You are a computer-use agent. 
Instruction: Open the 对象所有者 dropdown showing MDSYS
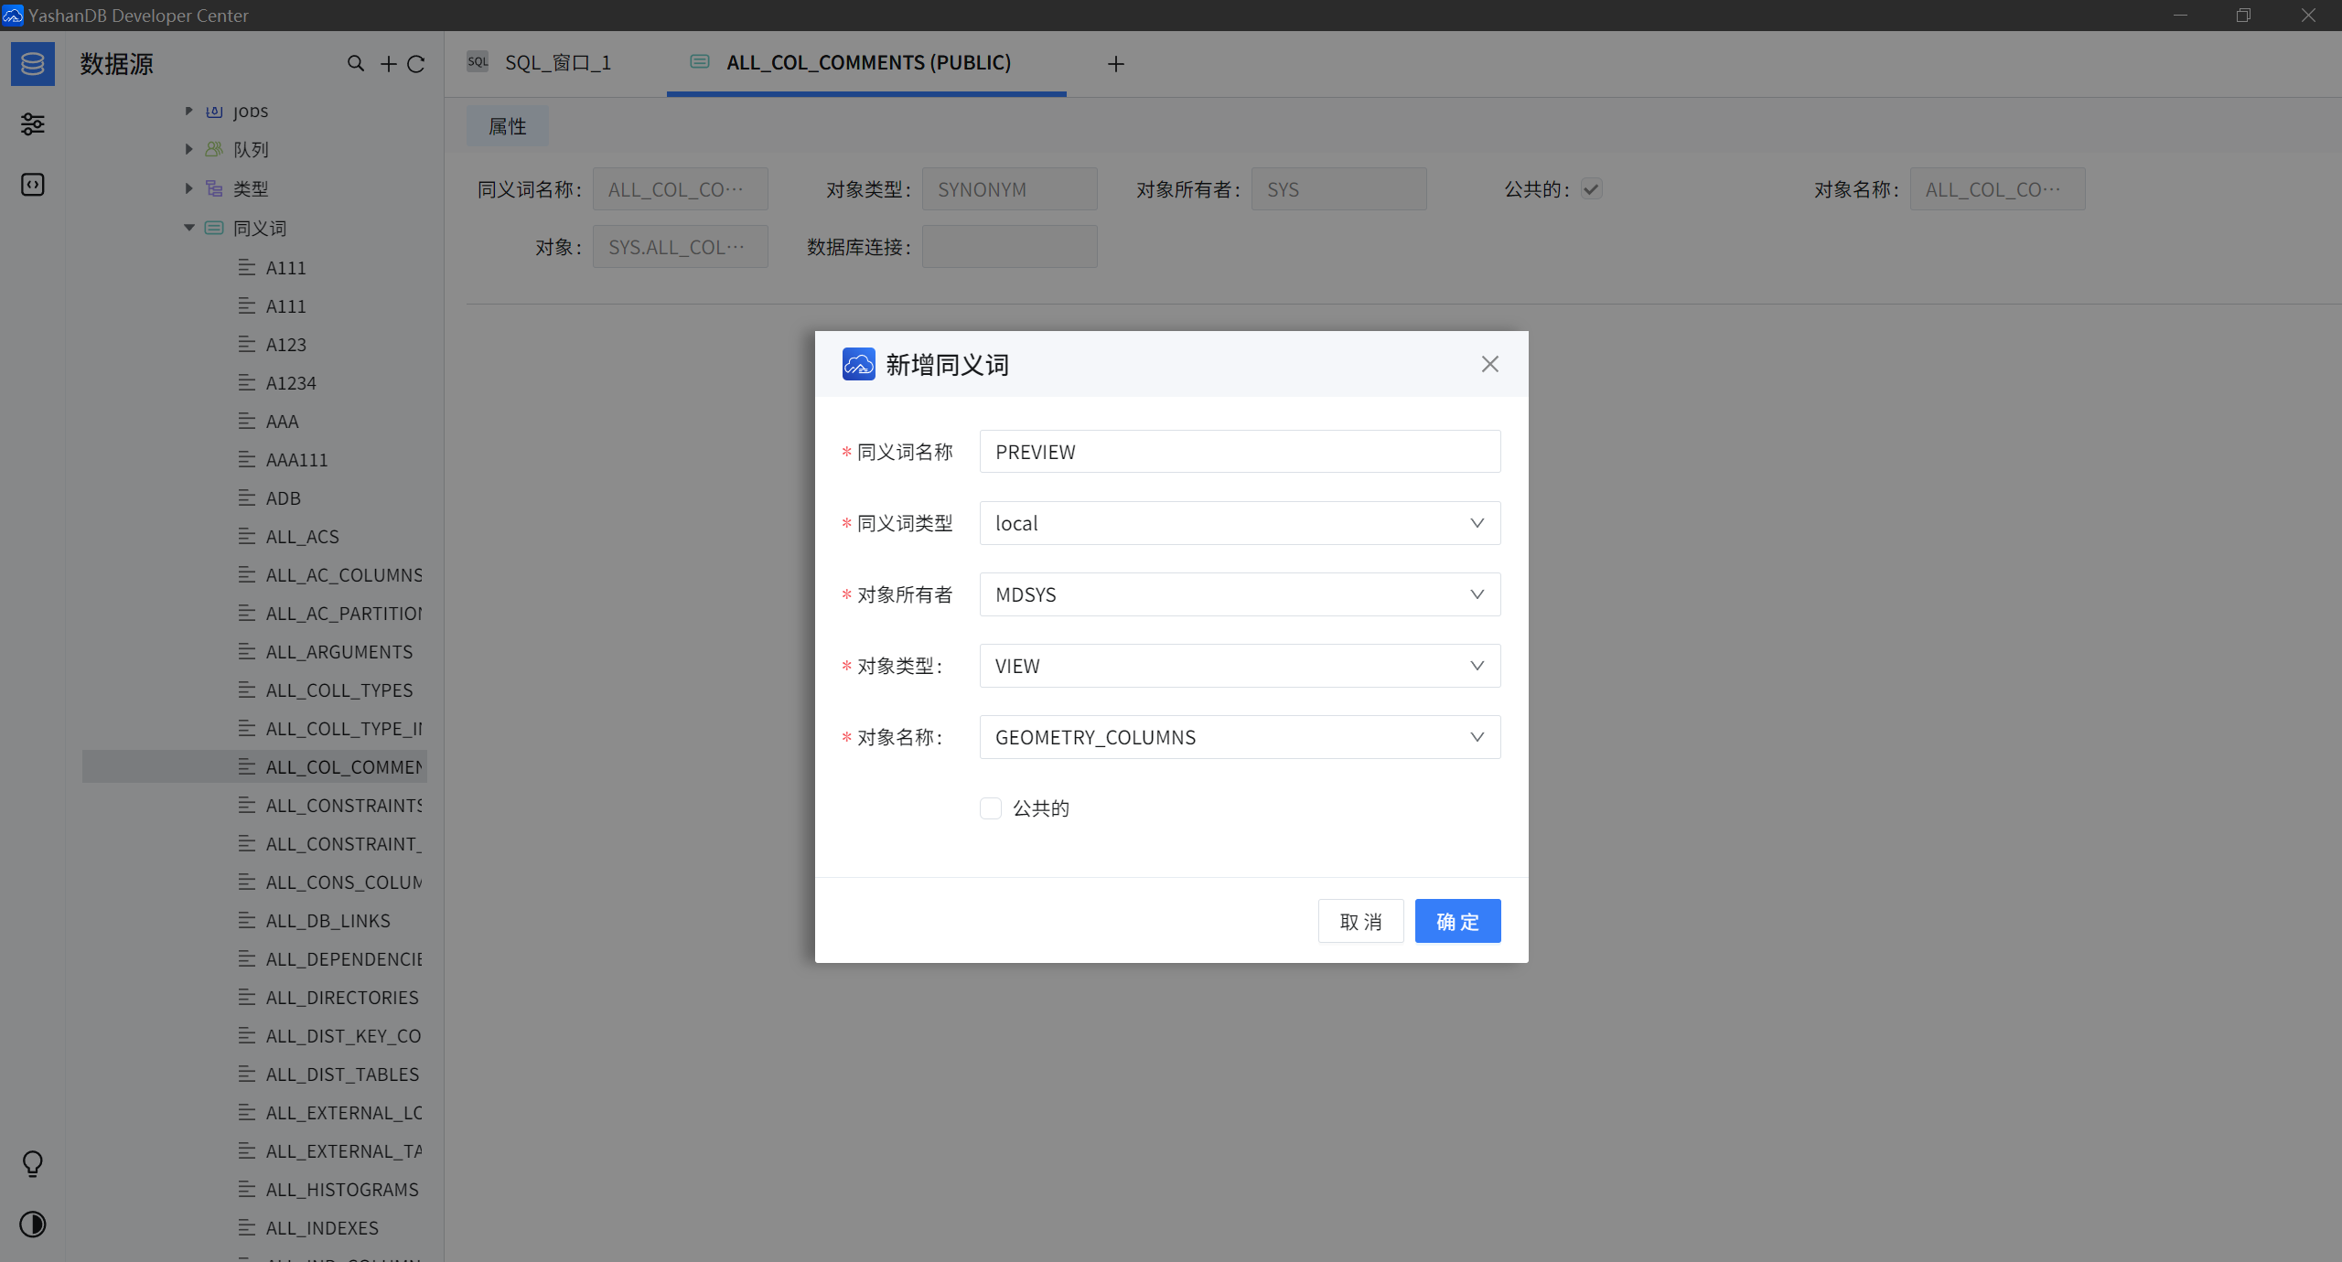click(x=1240, y=594)
